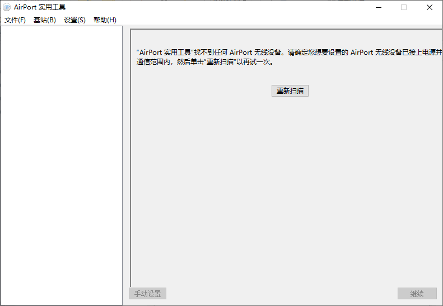Minimize the AirPort 实用工具 window
443x306 pixels.
(379, 7)
